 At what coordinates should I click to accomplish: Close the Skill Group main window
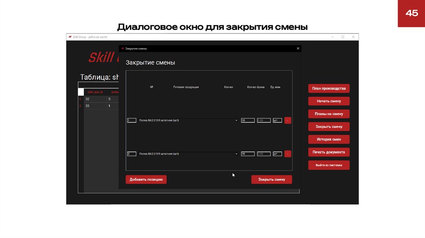(x=353, y=37)
